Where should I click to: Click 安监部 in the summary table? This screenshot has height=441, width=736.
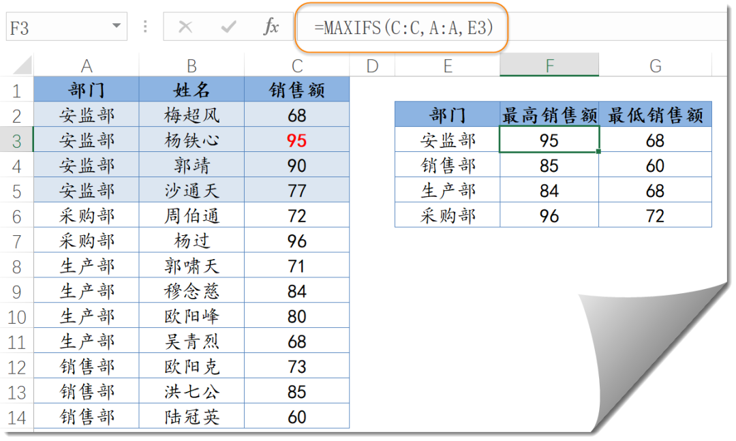point(448,140)
